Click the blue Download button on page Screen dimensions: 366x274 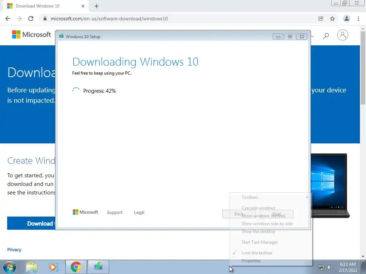click(31, 223)
